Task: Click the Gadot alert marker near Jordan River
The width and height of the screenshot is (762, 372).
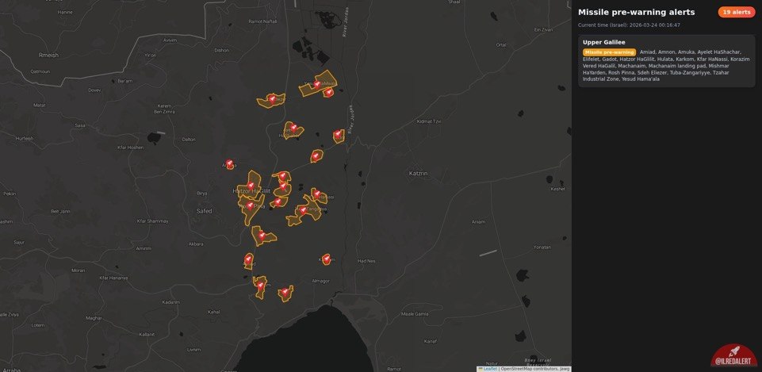Action: (x=339, y=134)
